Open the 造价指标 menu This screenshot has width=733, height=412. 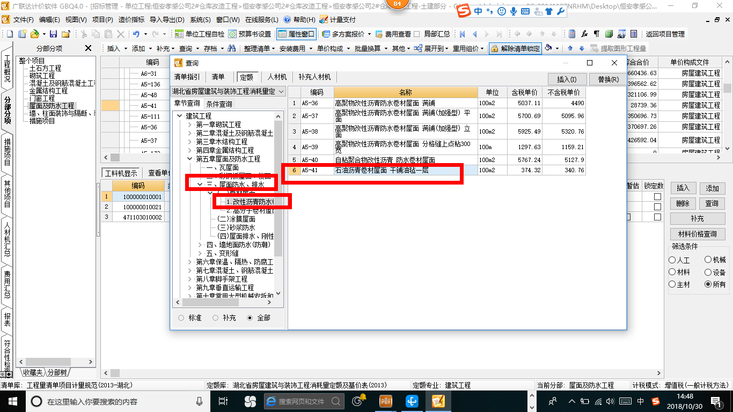coord(131,19)
